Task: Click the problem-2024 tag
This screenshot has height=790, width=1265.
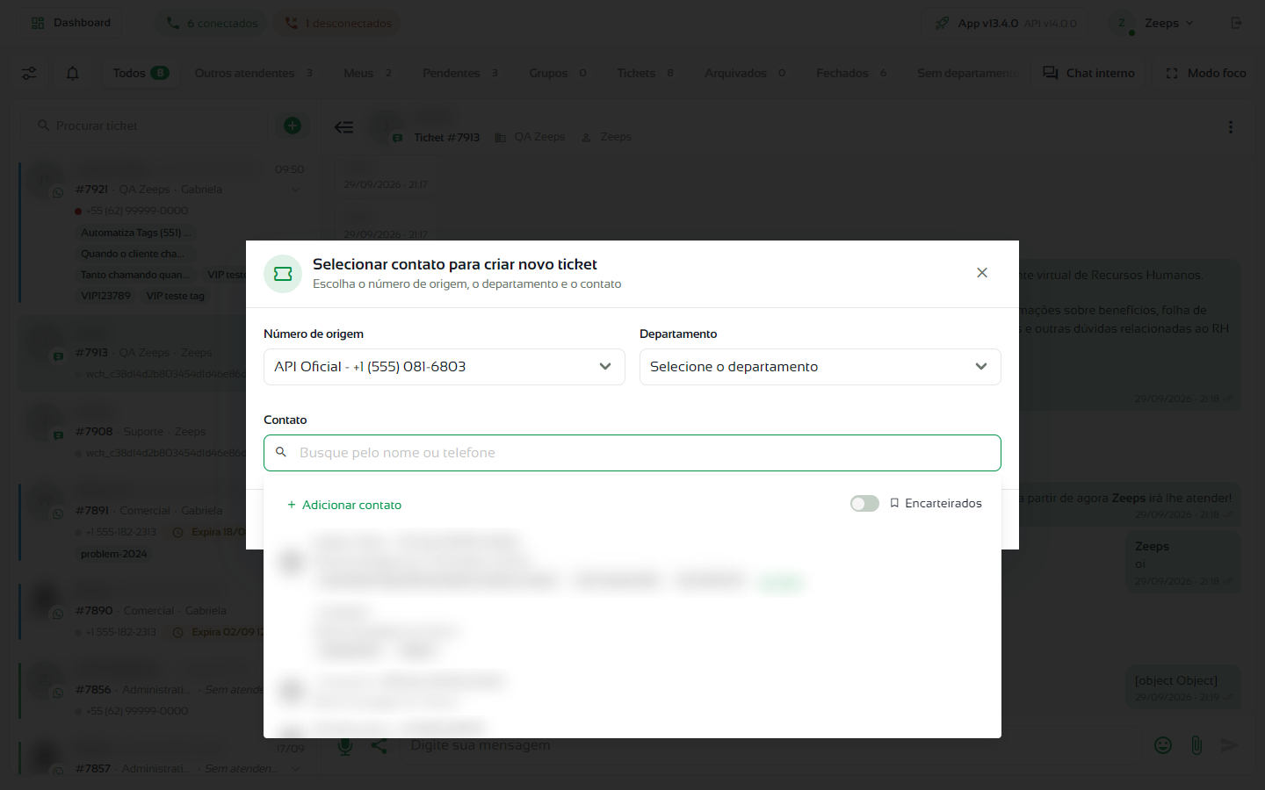Action: 114,554
